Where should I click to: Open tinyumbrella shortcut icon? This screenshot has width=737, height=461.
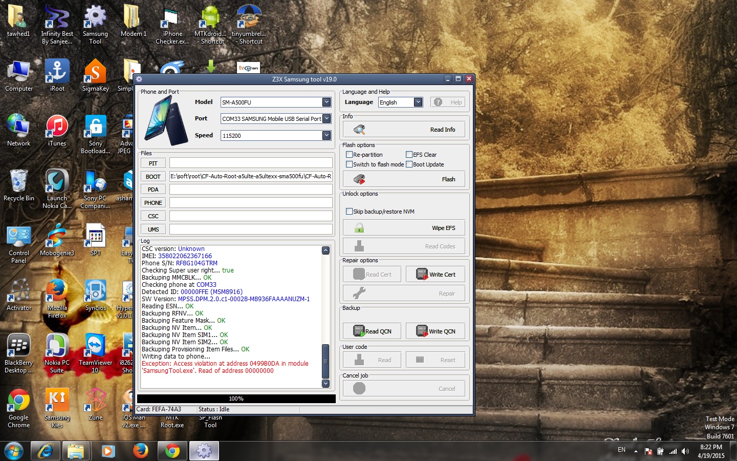click(x=249, y=24)
